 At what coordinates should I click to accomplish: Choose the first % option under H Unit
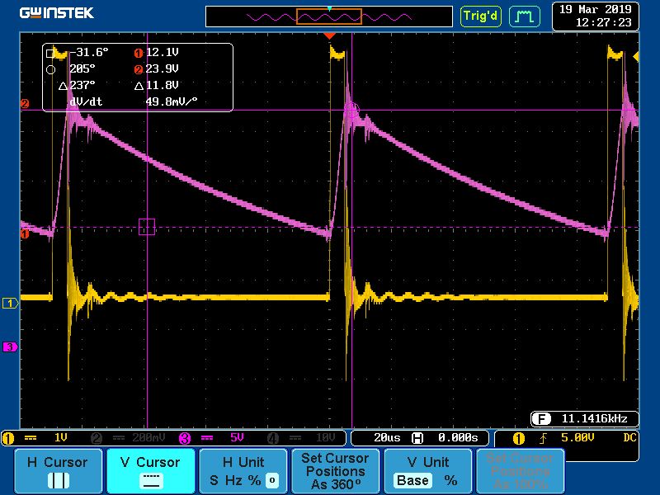click(254, 480)
